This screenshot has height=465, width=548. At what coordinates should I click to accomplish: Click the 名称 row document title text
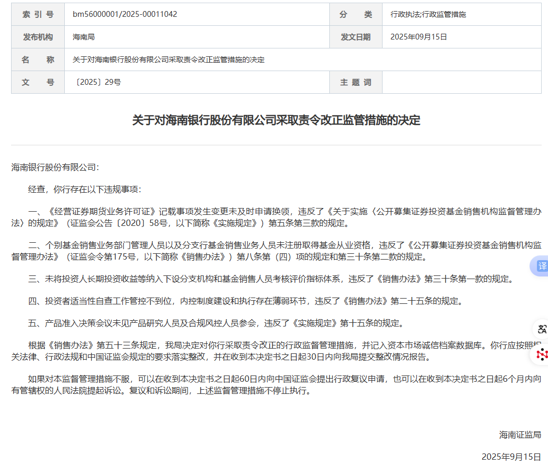pos(169,60)
